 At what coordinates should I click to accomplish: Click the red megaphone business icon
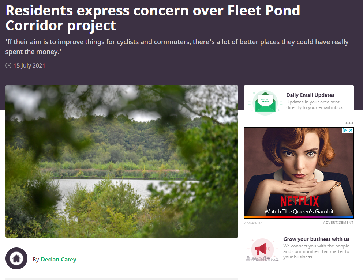pos(262,250)
